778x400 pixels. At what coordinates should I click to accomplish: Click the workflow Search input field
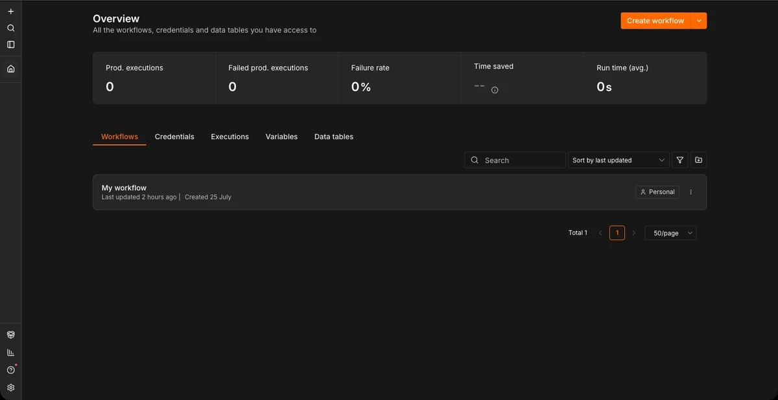[x=515, y=160]
